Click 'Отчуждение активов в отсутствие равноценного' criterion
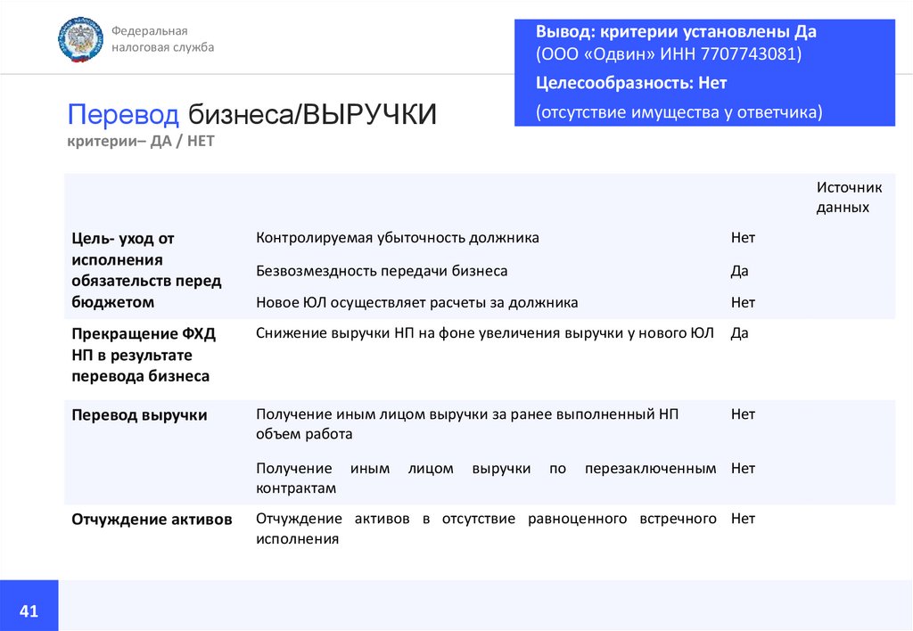This screenshot has height=631, width=913. point(486,529)
